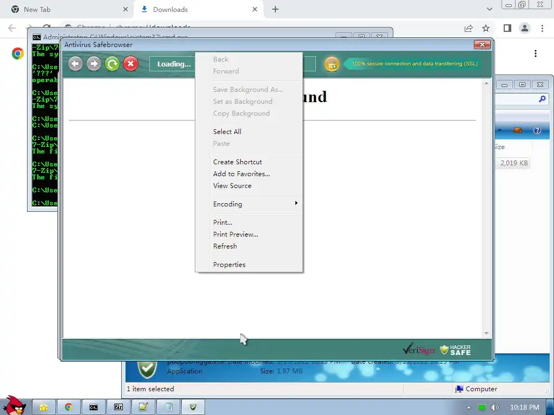Click the '1 item selected' status text
Screen dimensions: 554x415
click(x=150, y=389)
